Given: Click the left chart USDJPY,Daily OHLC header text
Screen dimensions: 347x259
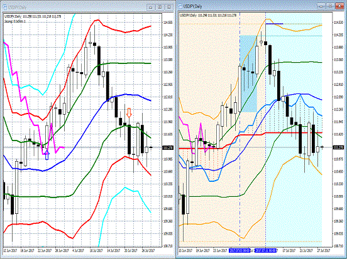Looking at the screenshot, I should click(x=33, y=16).
